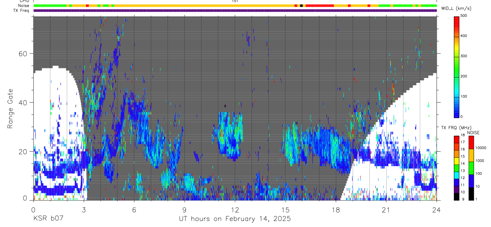
Task: Click the 'KSR b07' radar beam label
Action: click(48, 219)
